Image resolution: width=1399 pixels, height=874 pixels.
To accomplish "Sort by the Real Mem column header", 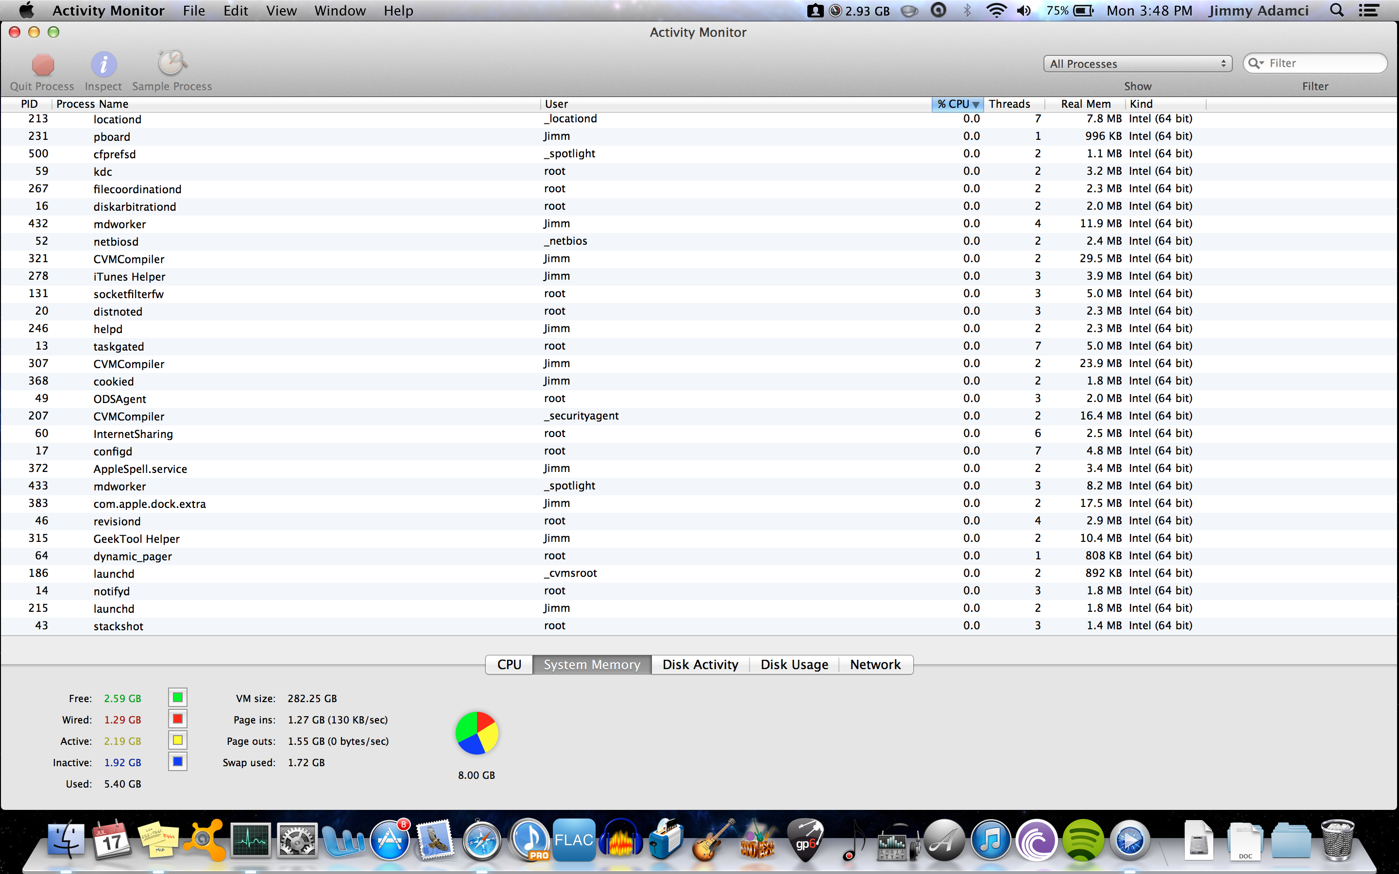I will tap(1085, 104).
